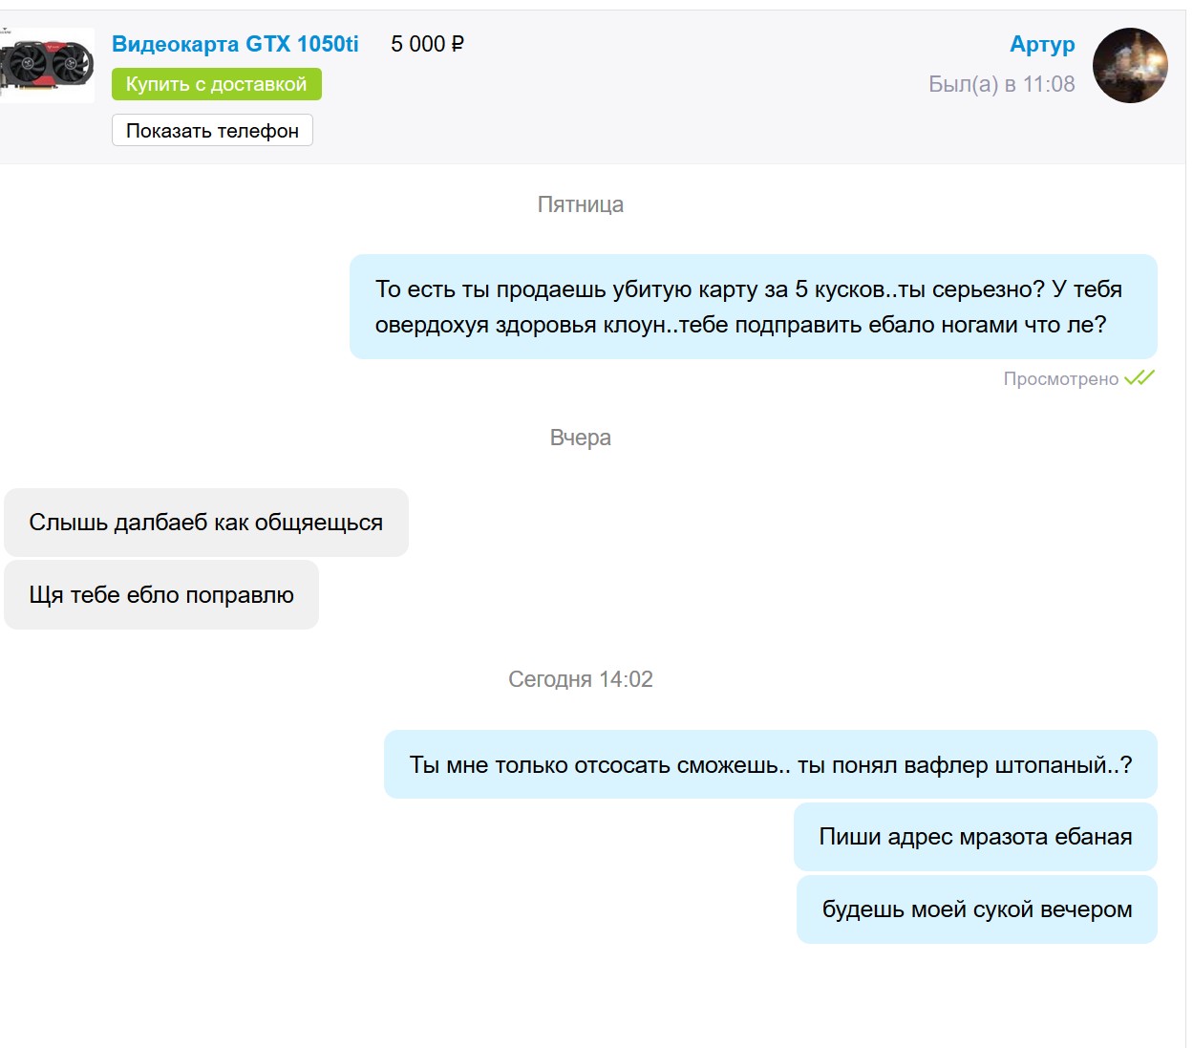Image resolution: width=1193 pixels, height=1048 pixels.
Task: Open the Видеокарта GTX 1050ti listing link
Action: (235, 44)
